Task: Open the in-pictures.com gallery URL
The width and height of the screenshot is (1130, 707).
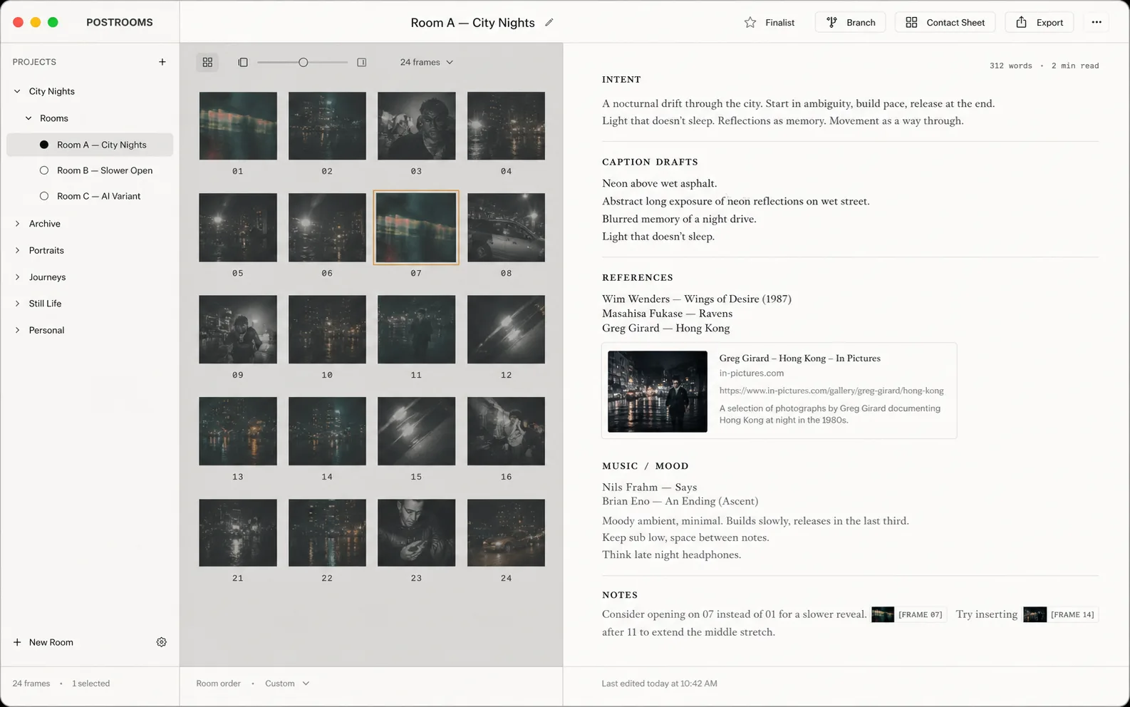Action: point(831,391)
